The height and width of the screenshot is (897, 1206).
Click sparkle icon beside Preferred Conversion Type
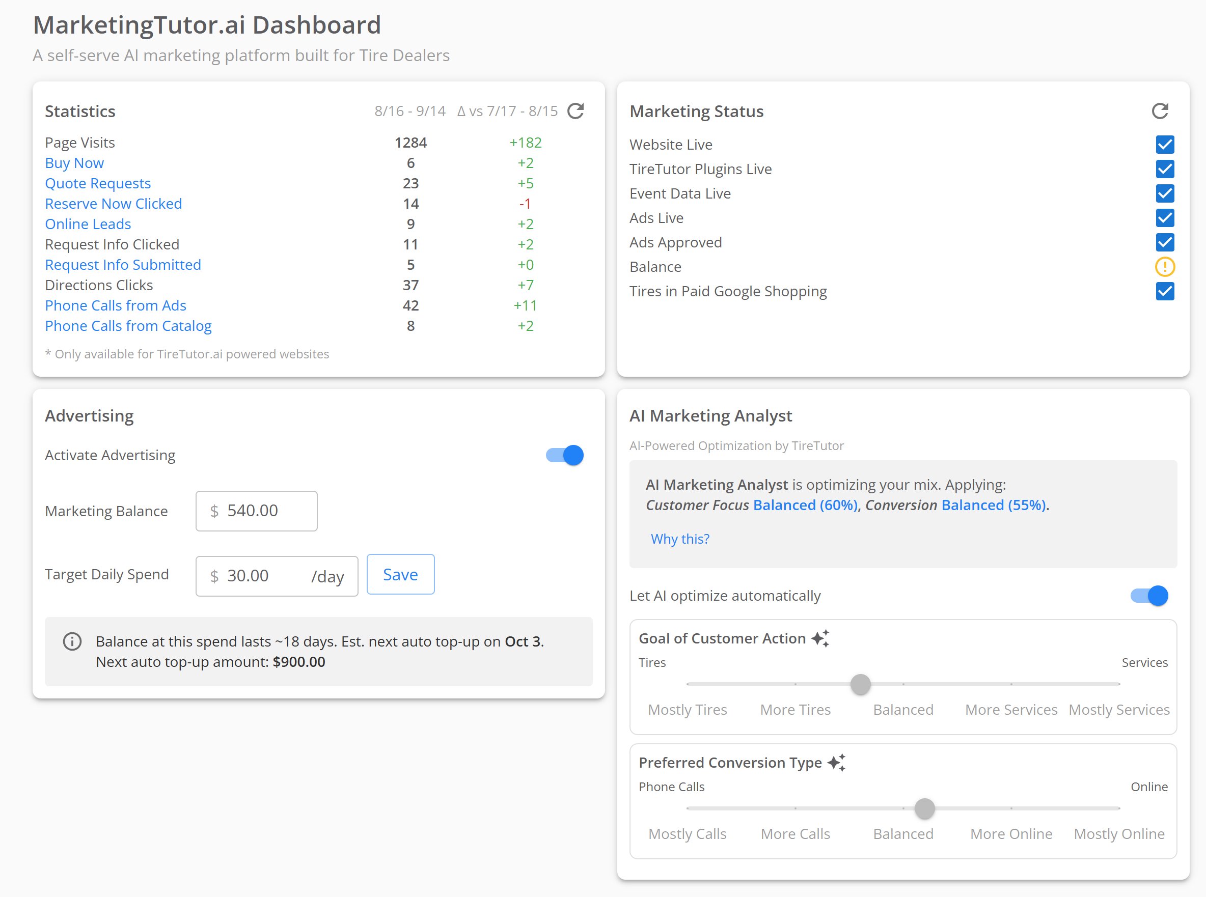(x=837, y=762)
